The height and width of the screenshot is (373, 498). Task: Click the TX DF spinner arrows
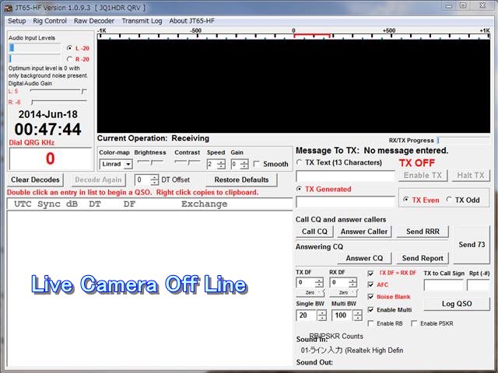319,283
